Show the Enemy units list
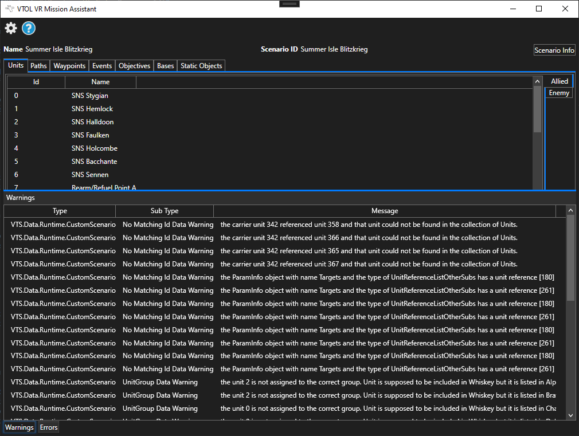579x436 pixels. click(558, 92)
